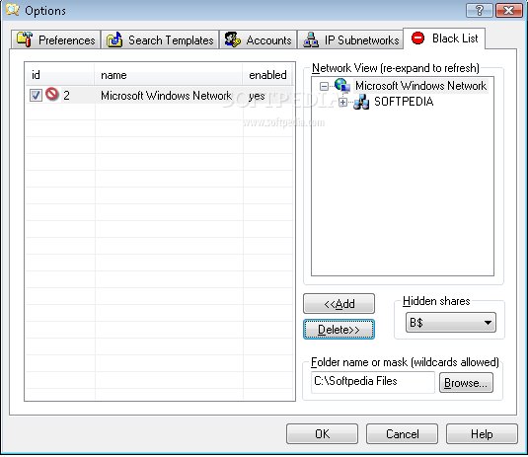Click the Browse... button
Viewport: 528px width, 457px height.
pyautogui.click(x=466, y=383)
